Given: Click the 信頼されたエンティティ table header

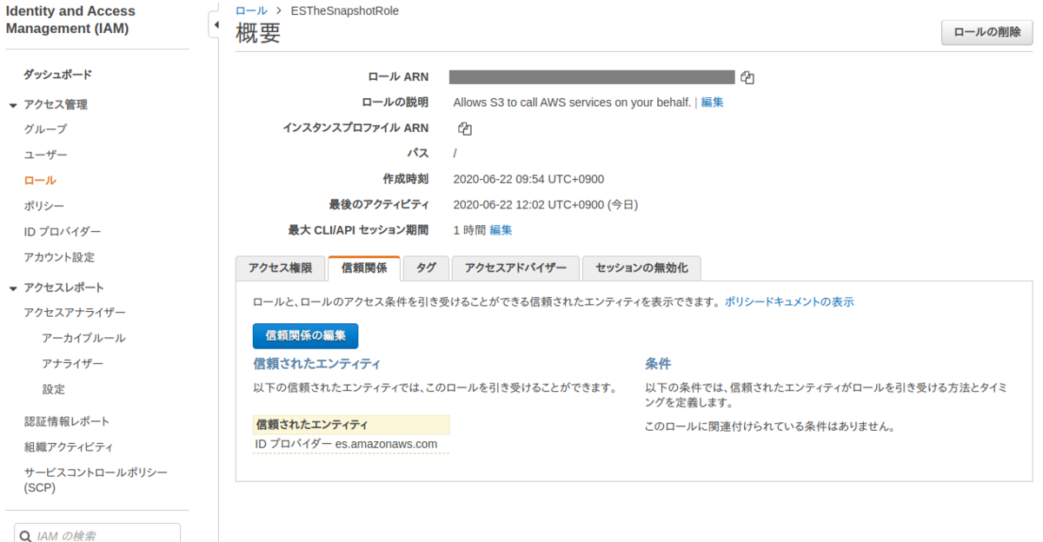Looking at the screenshot, I should click(351, 425).
